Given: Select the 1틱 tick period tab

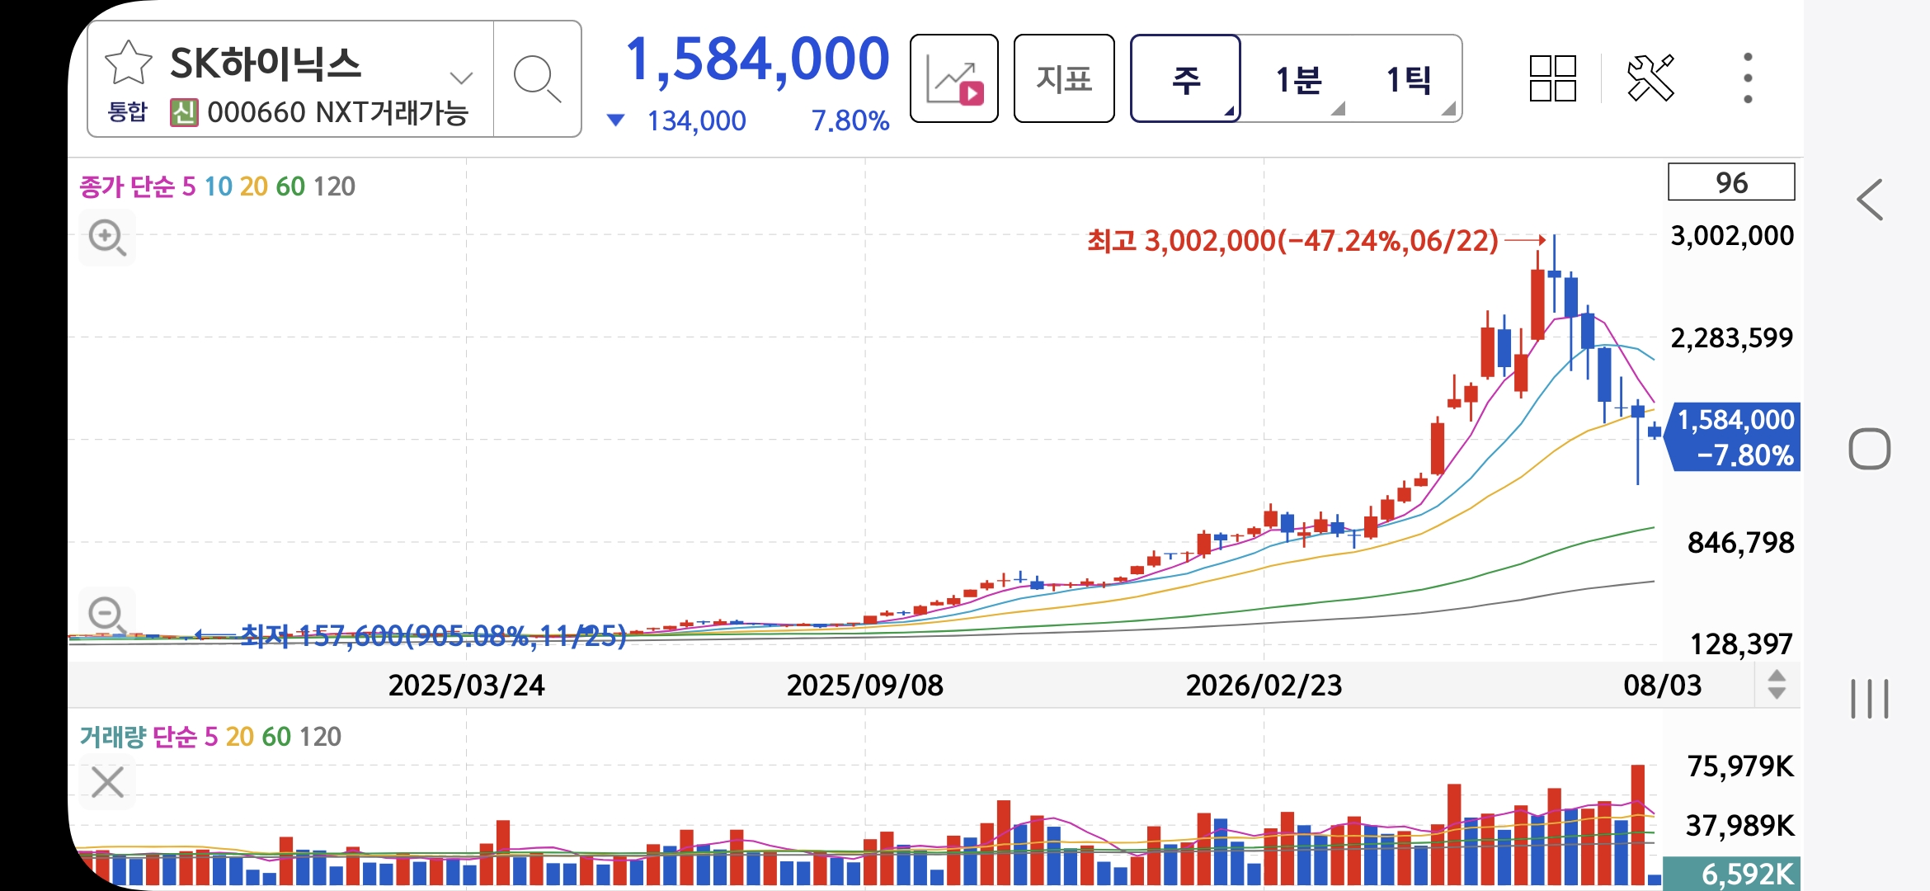Looking at the screenshot, I should tap(1408, 79).
